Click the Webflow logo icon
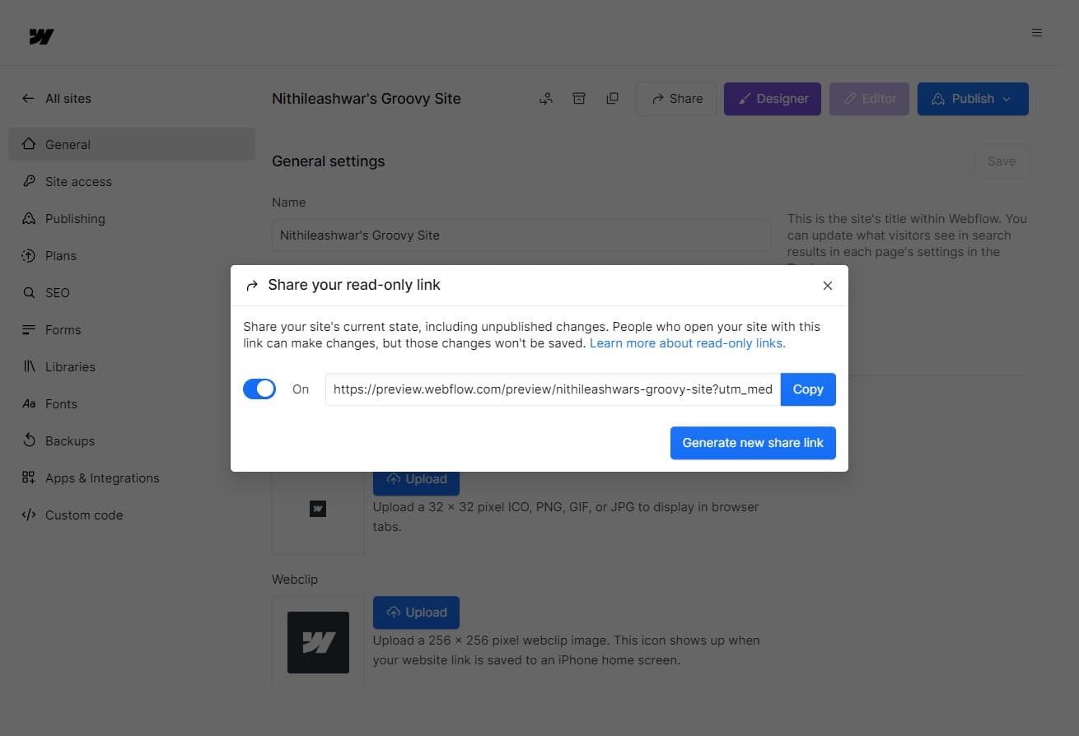Image resolution: width=1079 pixels, height=736 pixels. pos(41,37)
